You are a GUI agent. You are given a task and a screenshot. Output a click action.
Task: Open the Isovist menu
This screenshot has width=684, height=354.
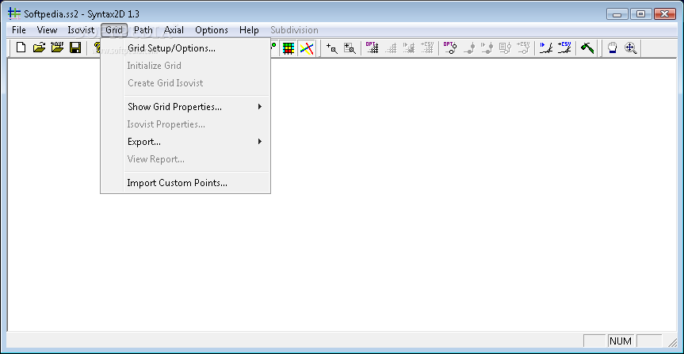(81, 30)
